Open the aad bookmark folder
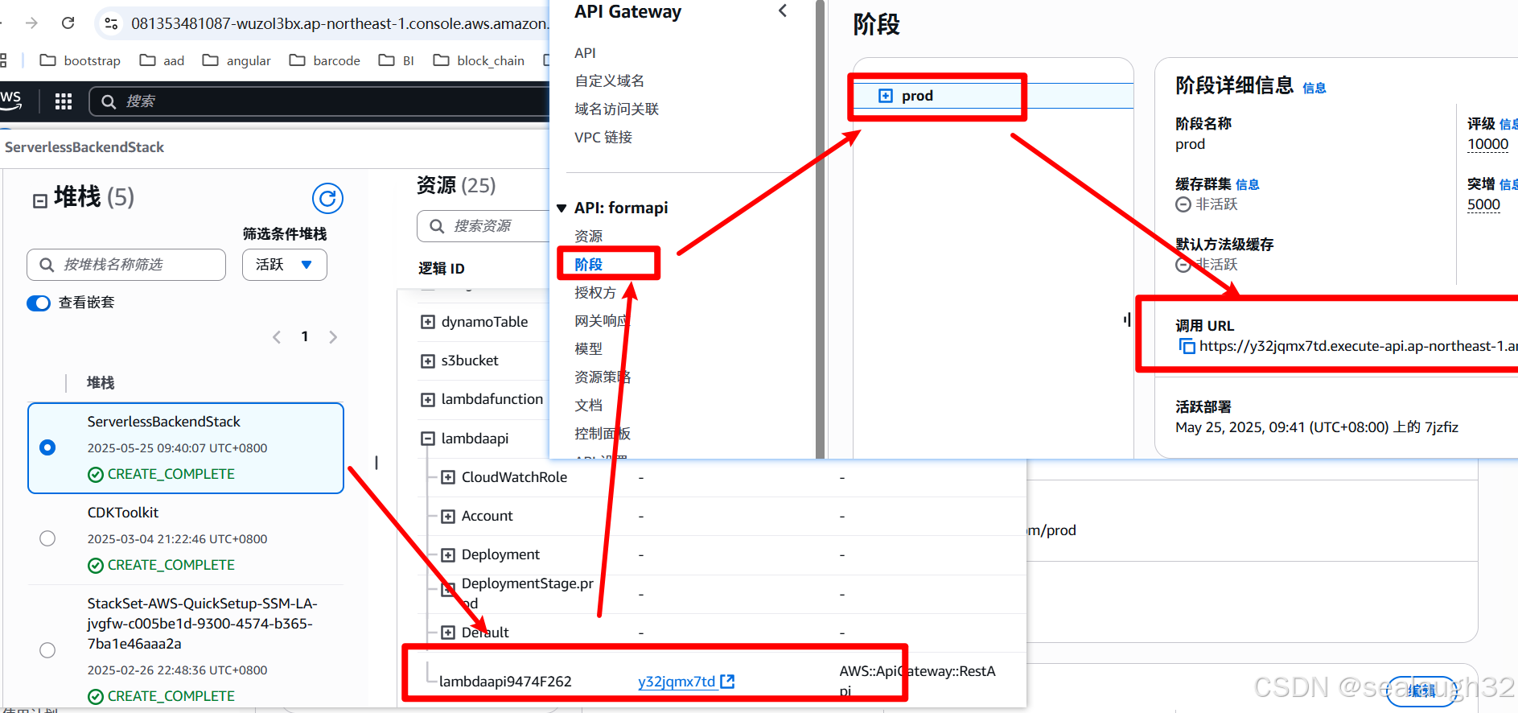Viewport: 1518px width, 713px height. 162,60
